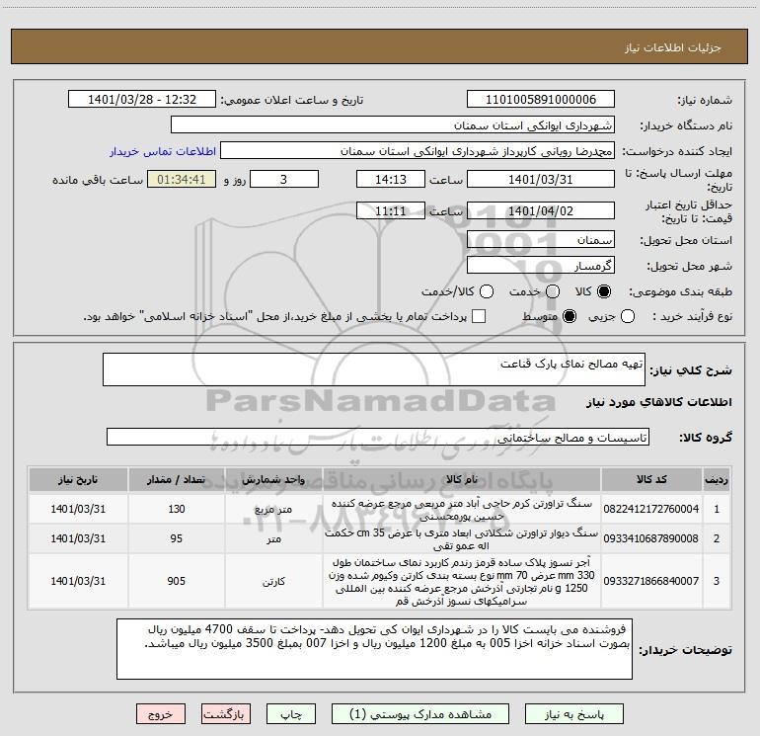Click the ردیف column header
Image resolution: width=760 pixels, height=736 pixels.
tap(717, 479)
